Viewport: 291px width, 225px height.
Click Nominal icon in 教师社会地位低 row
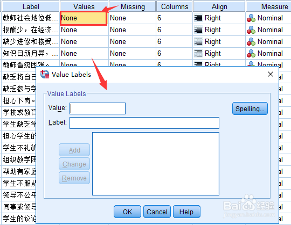[x=251, y=18]
